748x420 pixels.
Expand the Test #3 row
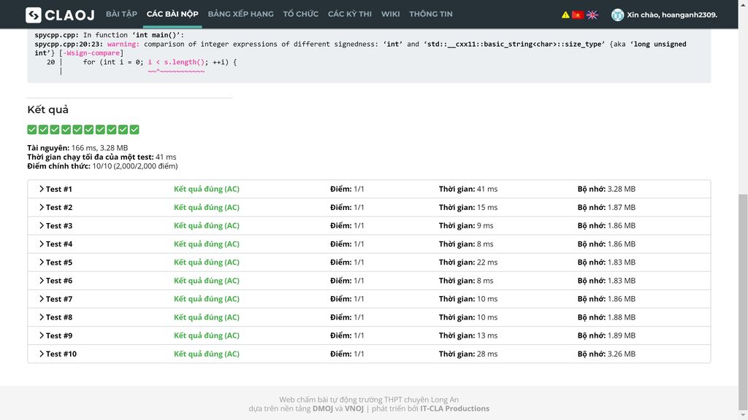pos(369,226)
